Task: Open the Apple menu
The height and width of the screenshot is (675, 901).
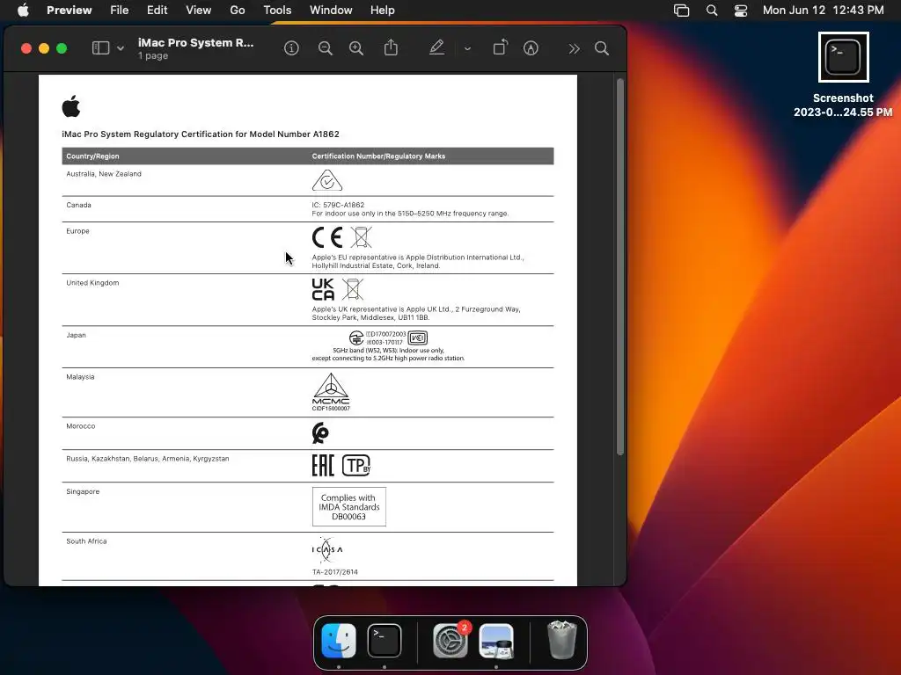Action: click(23, 10)
